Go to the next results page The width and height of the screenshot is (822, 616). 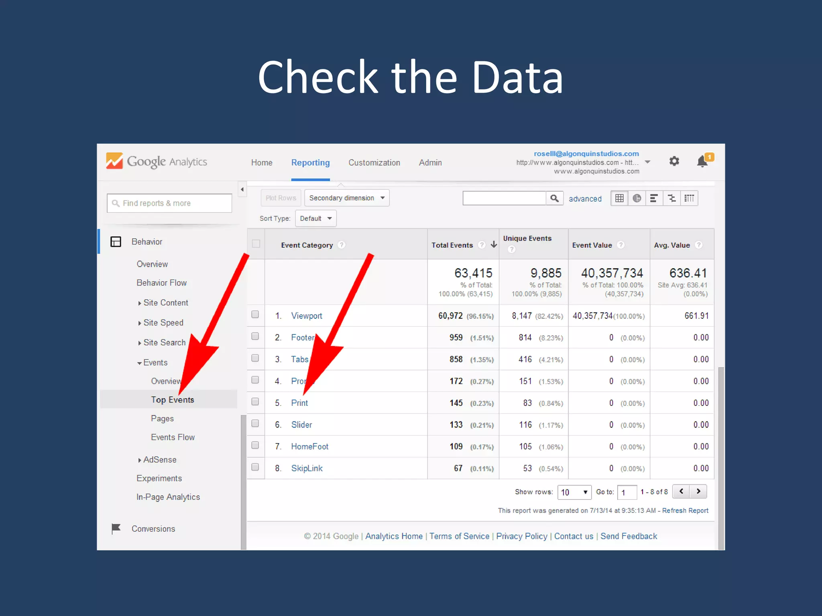698,491
